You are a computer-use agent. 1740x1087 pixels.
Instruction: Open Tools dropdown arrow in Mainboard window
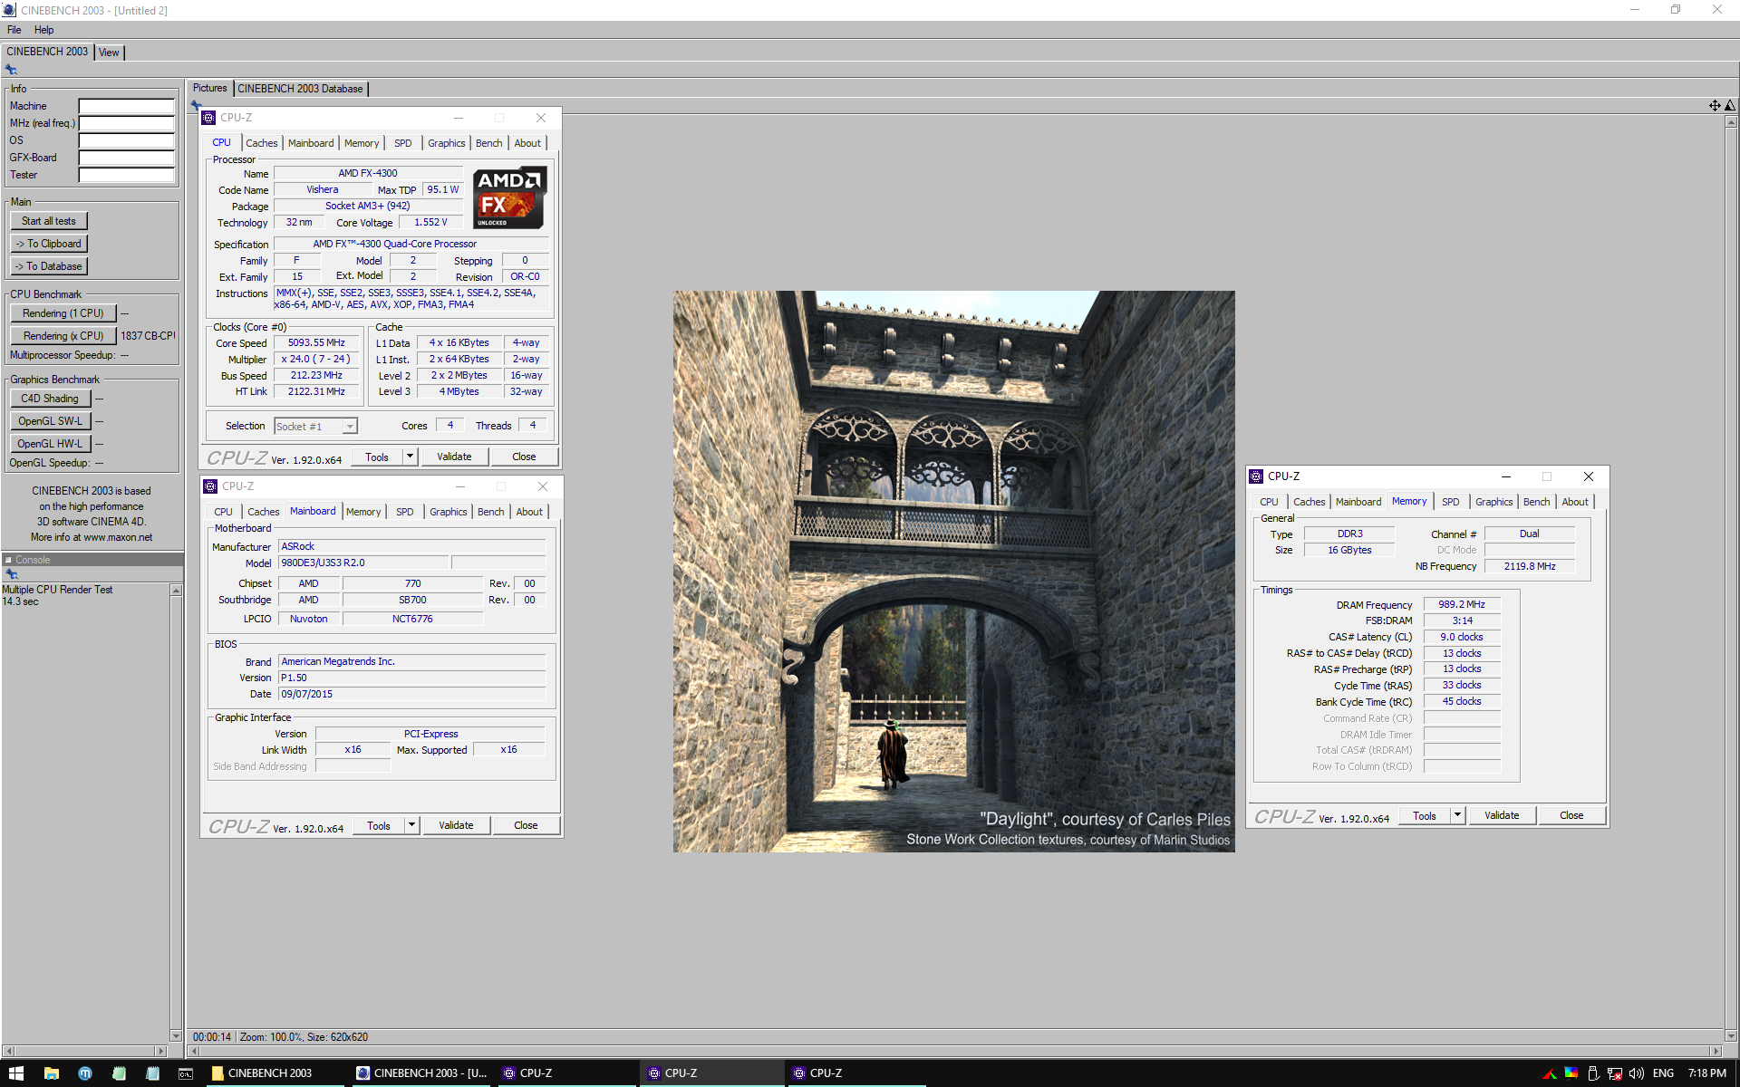pyautogui.click(x=411, y=825)
